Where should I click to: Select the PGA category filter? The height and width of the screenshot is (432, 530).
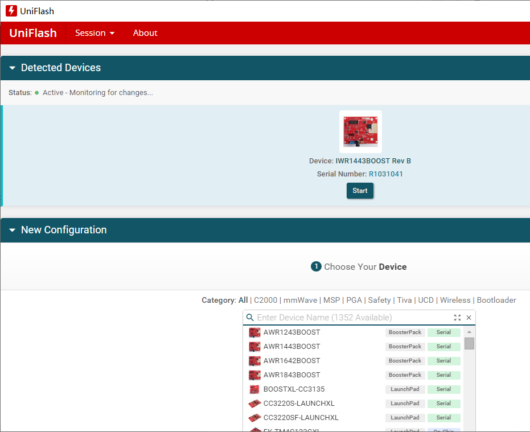354,300
